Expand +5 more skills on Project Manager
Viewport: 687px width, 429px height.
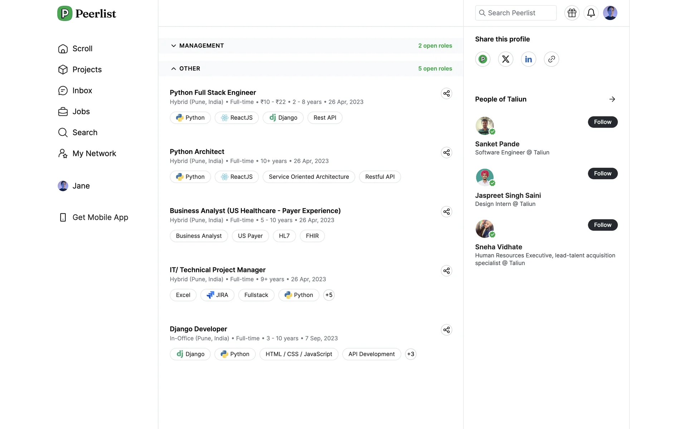[328, 295]
